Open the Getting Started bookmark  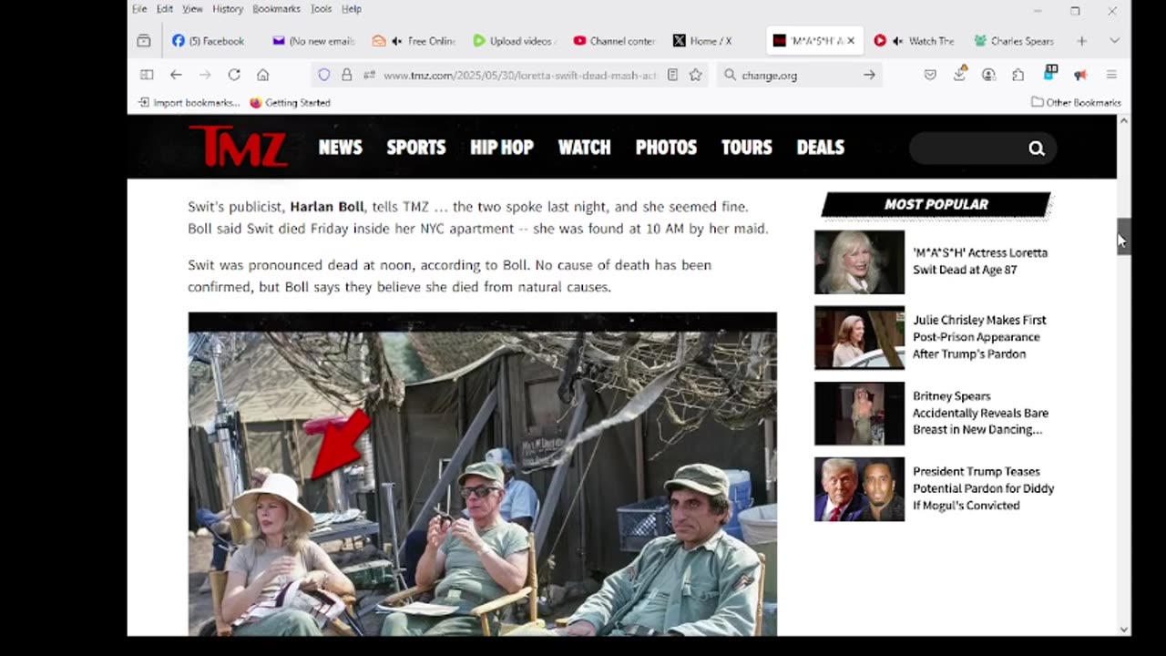click(x=290, y=102)
